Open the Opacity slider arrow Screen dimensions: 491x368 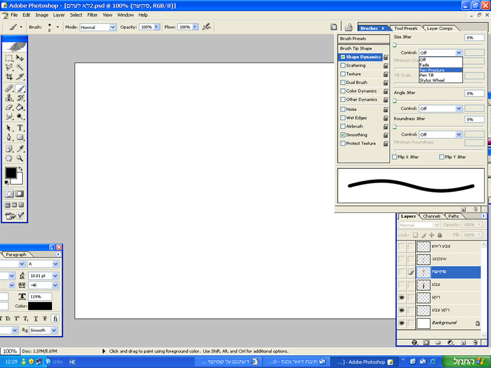click(157, 27)
